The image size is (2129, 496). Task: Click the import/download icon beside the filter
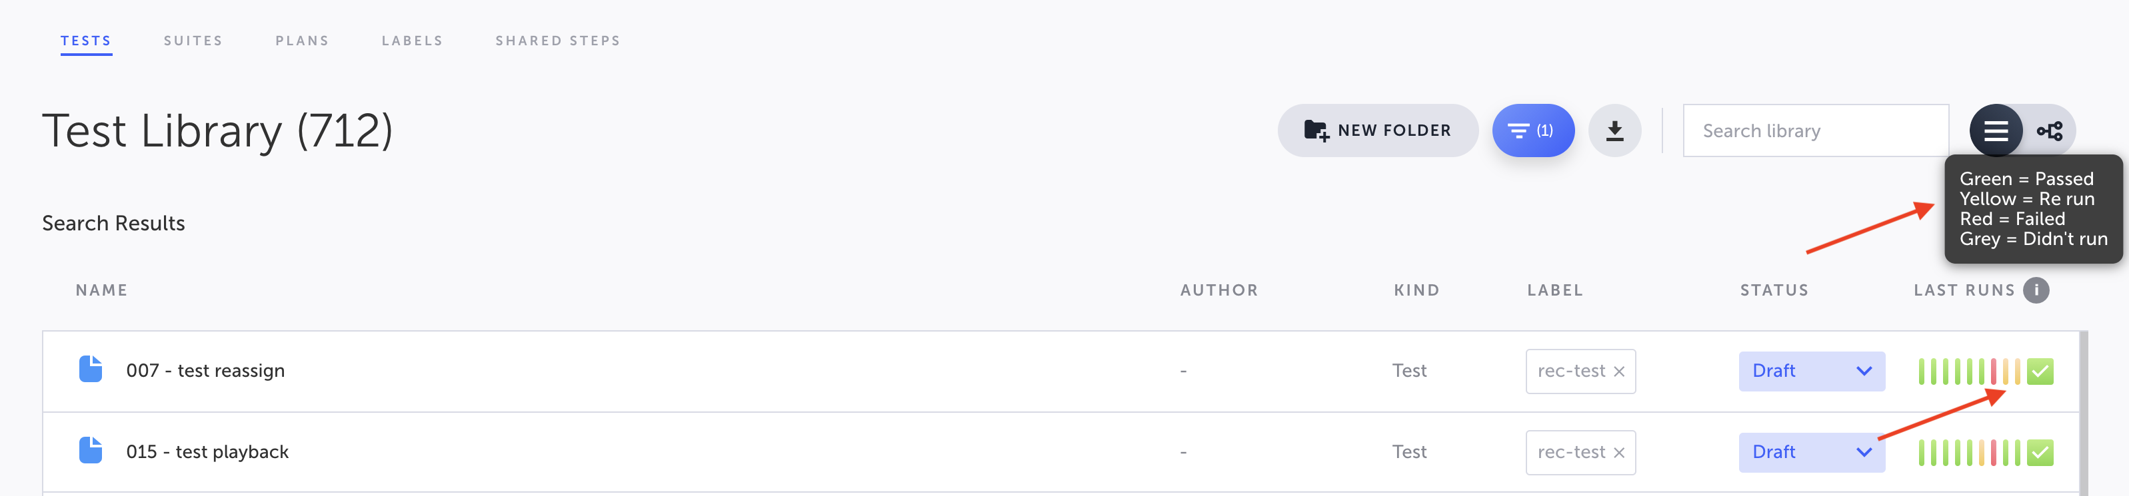1614,130
